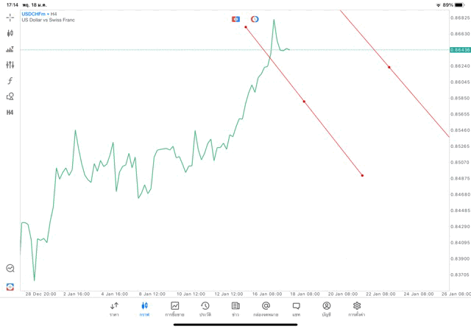This screenshot has width=471, height=329.
Task: Open the indicators list icon
Action: 10,49
